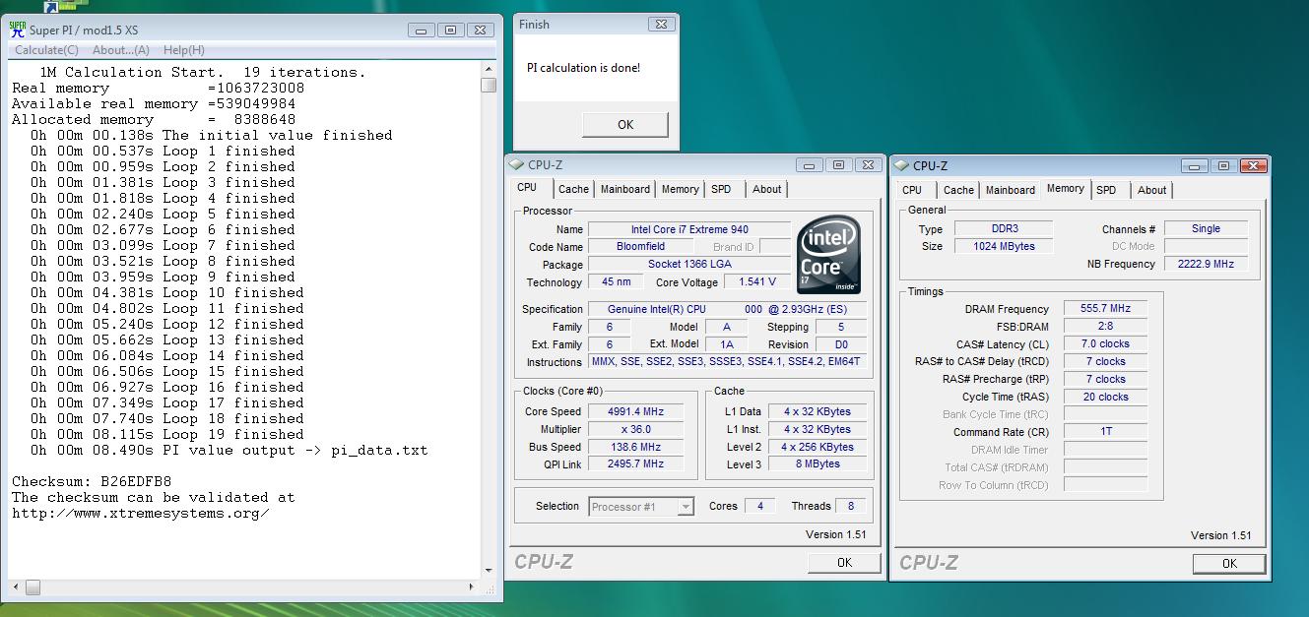Click OK in the left CPU-Z window
This screenshot has height=617, width=1309.
[844, 562]
